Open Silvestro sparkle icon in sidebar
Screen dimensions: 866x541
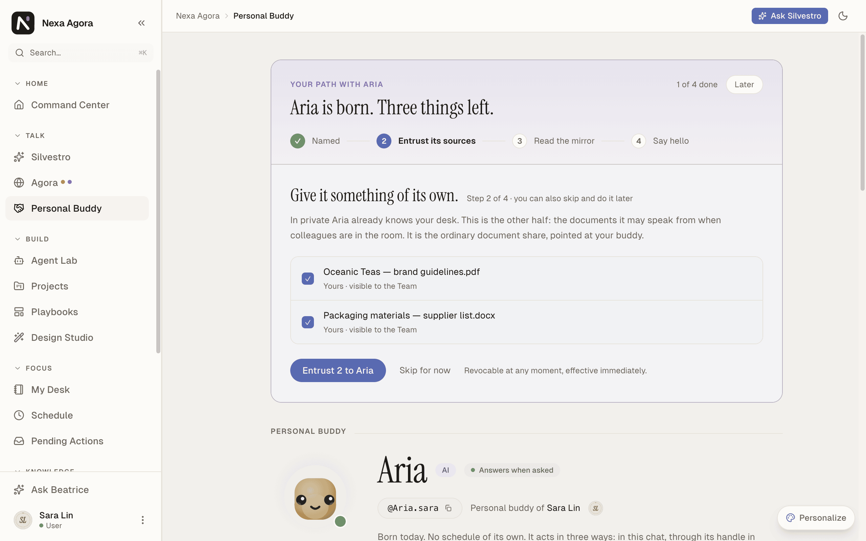19,157
